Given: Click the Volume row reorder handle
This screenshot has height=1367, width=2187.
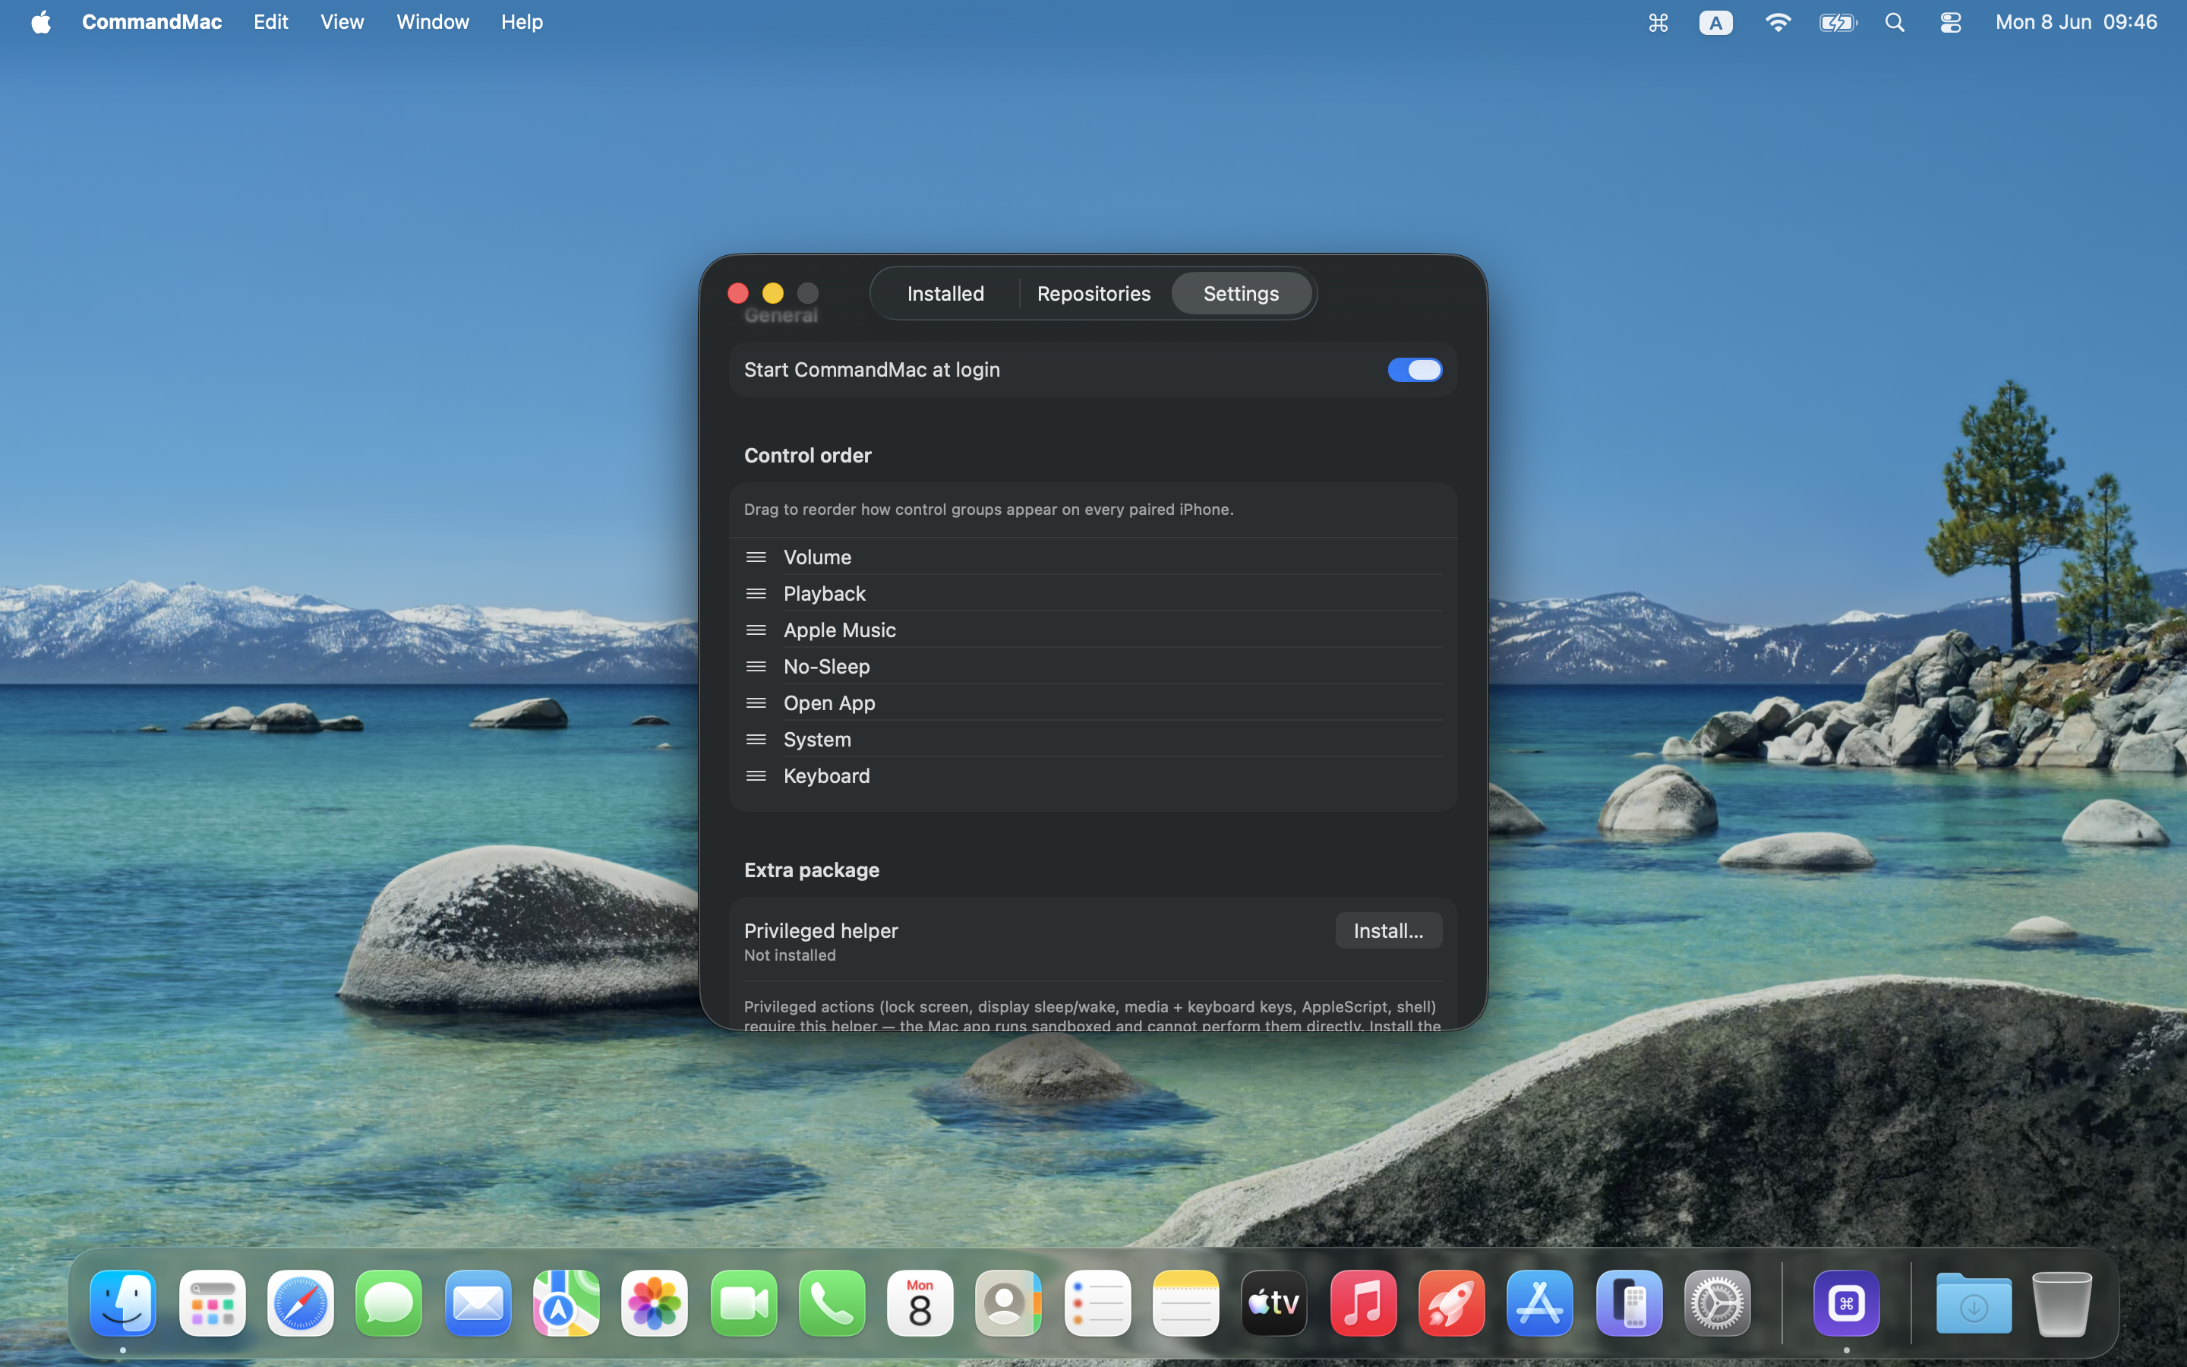Looking at the screenshot, I should pyautogui.click(x=756, y=557).
